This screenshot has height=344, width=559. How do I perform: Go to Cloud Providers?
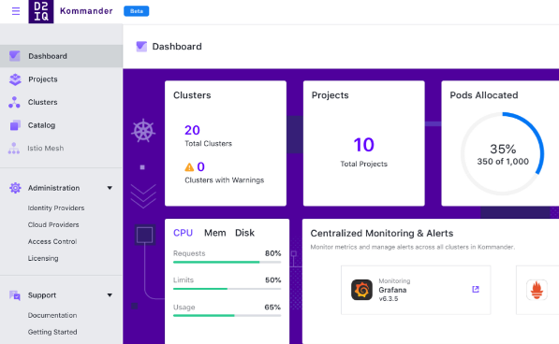pyautogui.click(x=53, y=225)
